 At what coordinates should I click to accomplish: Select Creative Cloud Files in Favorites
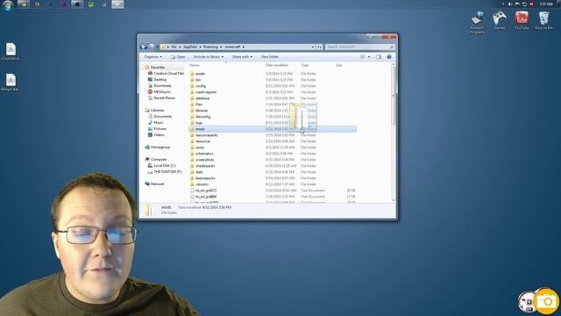pos(166,73)
